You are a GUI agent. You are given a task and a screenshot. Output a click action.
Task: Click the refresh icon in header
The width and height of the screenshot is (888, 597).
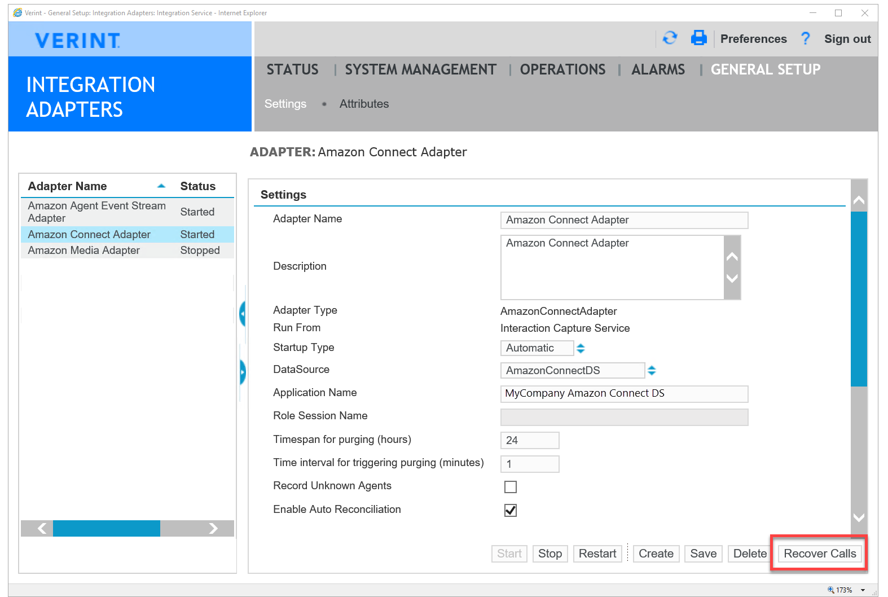pyautogui.click(x=670, y=38)
